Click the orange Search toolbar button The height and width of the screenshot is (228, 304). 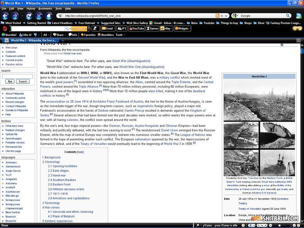(x=79, y=29)
